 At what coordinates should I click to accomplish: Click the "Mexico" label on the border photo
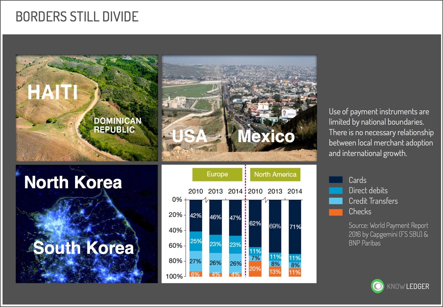[266, 136]
